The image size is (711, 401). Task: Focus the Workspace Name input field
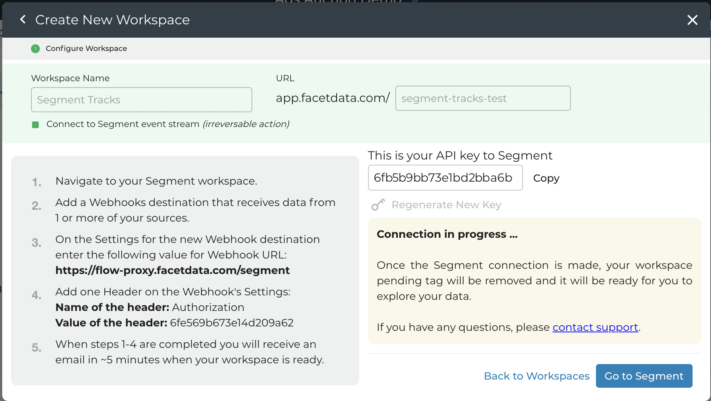click(x=142, y=100)
